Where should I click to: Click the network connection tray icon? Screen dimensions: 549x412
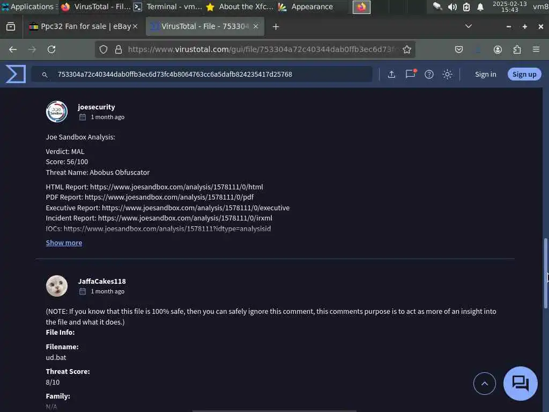pyautogui.click(x=437, y=6)
